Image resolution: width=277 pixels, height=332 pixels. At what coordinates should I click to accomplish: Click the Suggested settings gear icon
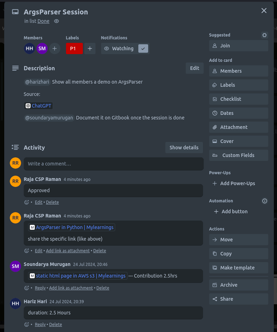click(x=265, y=35)
